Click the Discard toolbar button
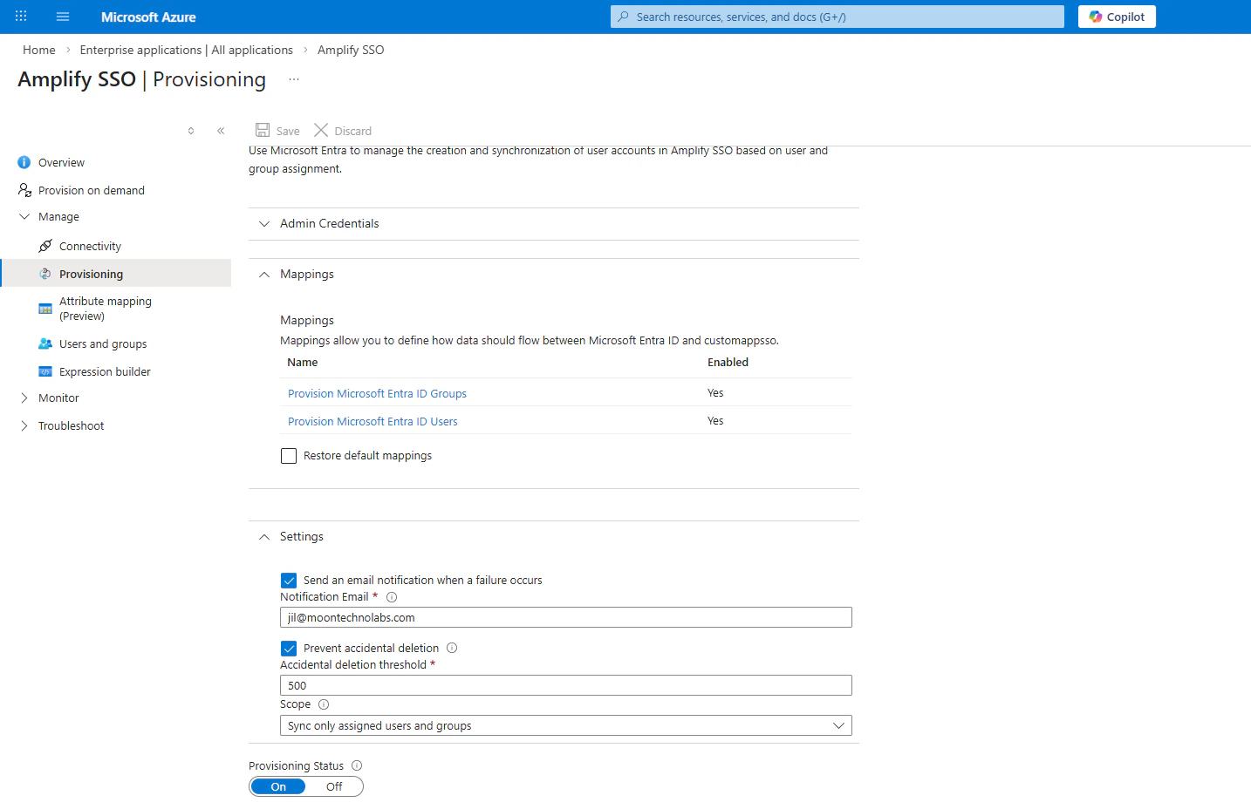The image size is (1251, 809). [343, 131]
